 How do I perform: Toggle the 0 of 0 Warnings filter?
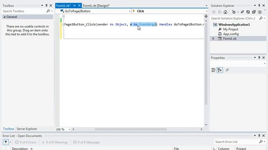tap(55, 142)
